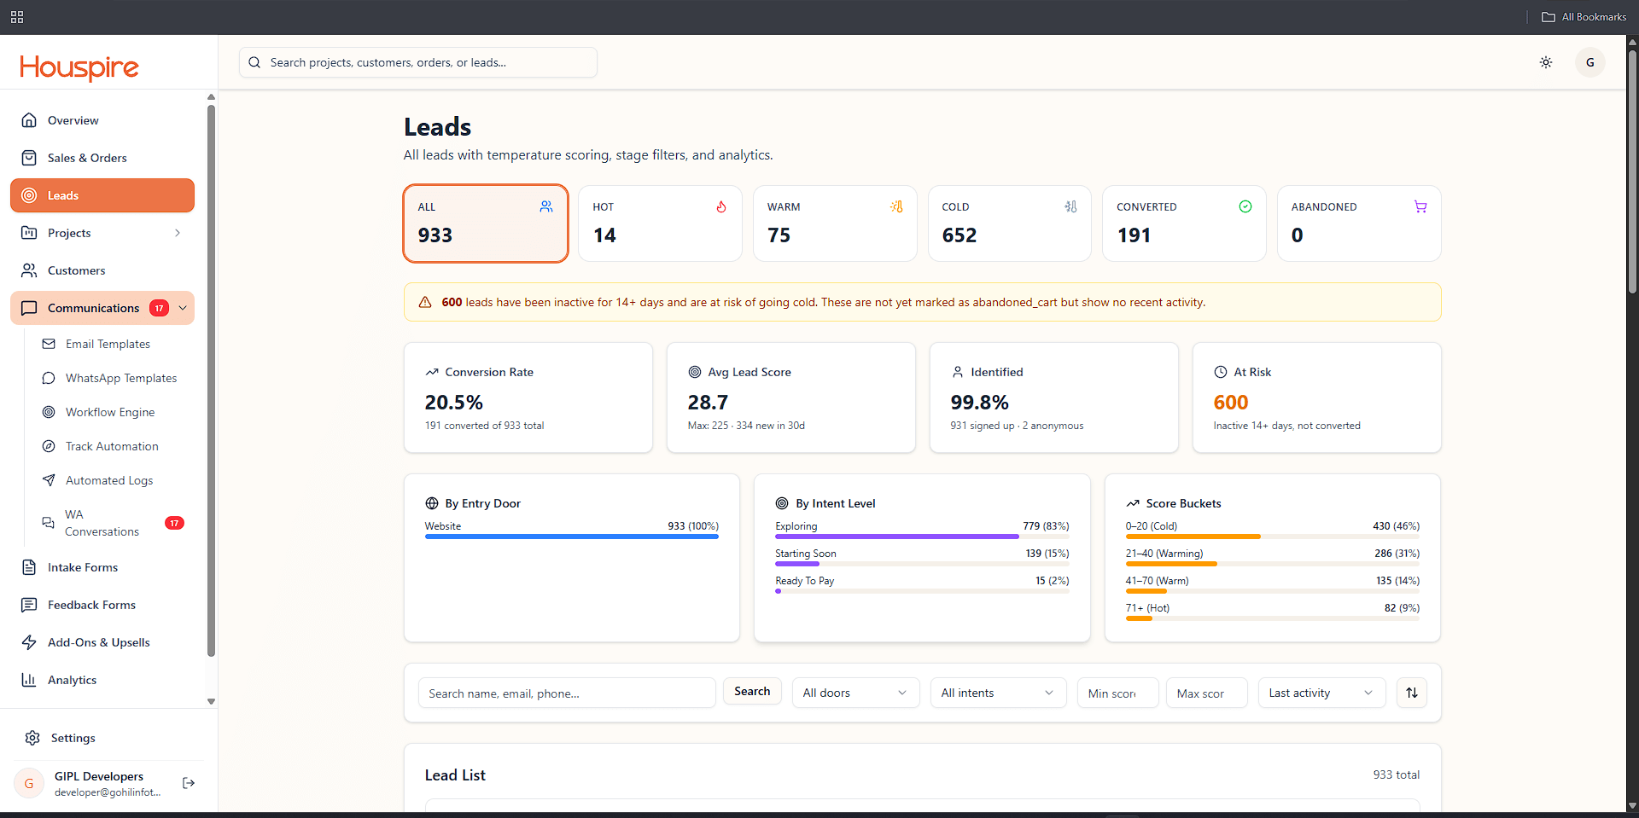Viewport: 1639px width, 818px height.
Task: Click the Track Automation compass icon
Action: coord(49,446)
